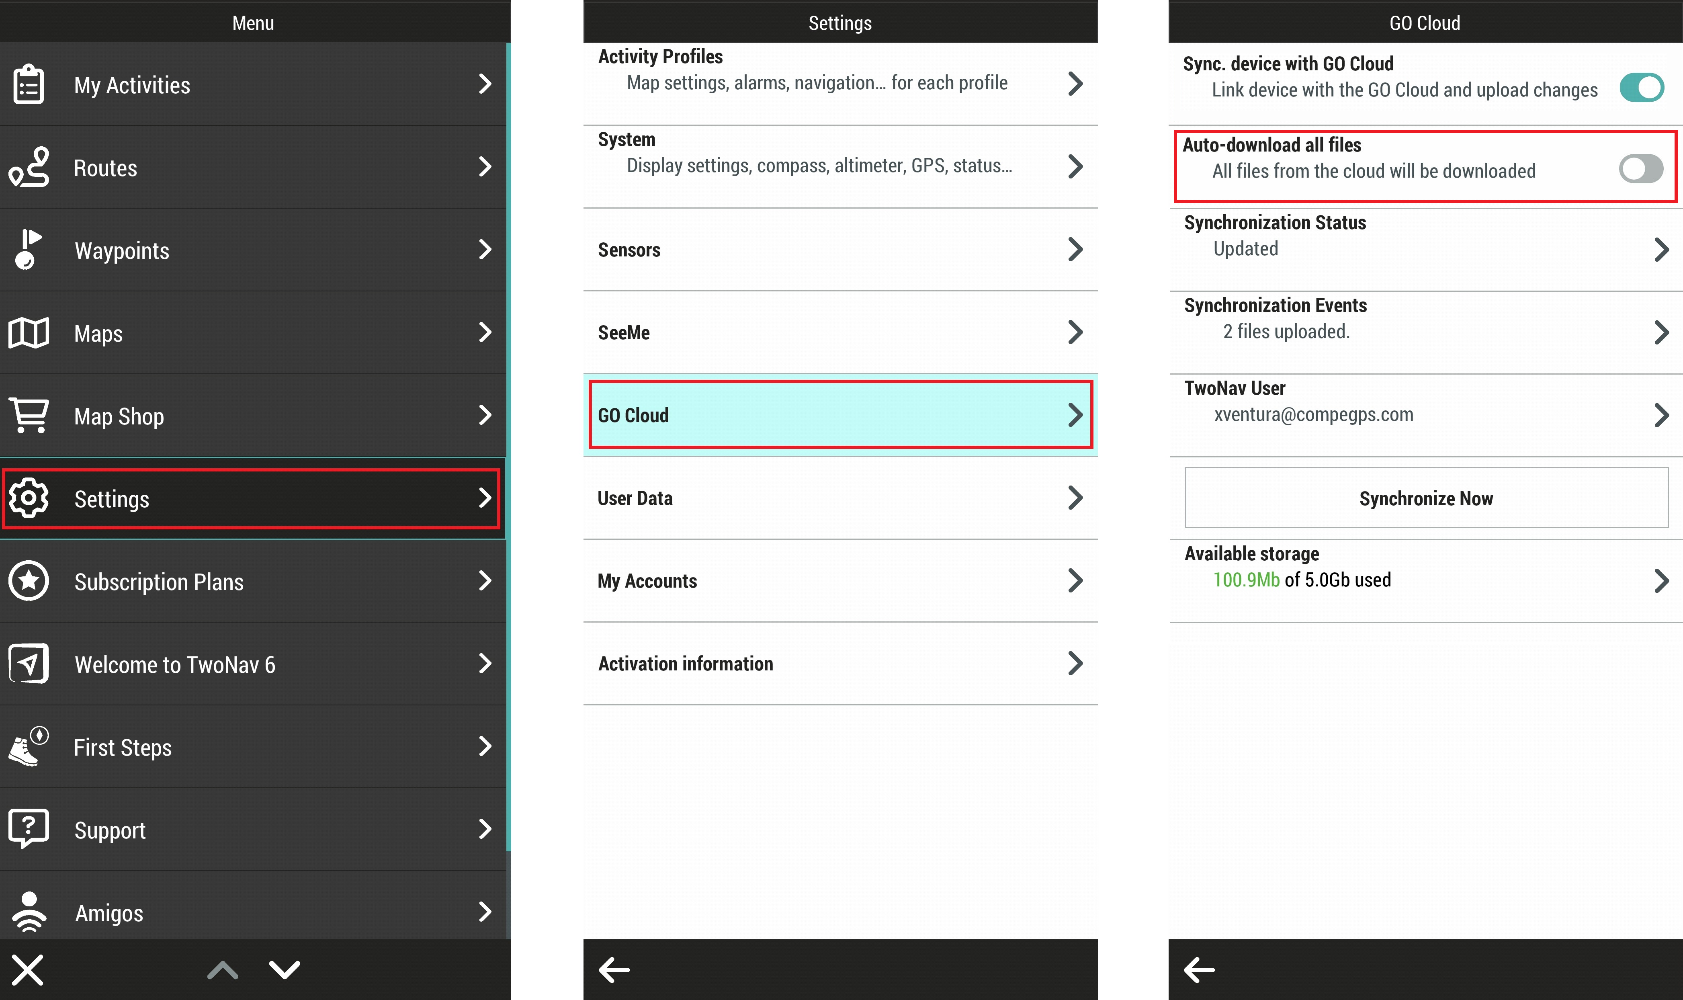The image size is (1683, 1000).
Task: Expand Routes using its chevron
Action: coord(484,166)
